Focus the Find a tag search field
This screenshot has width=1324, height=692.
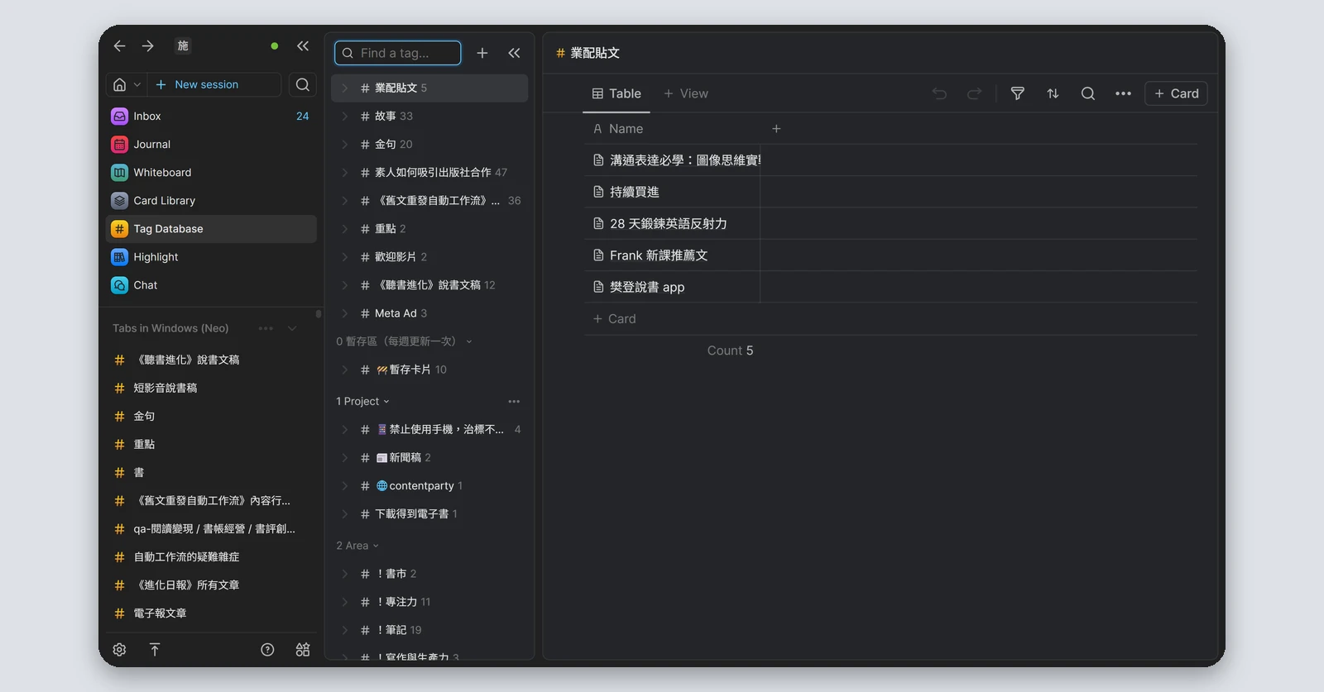(398, 53)
